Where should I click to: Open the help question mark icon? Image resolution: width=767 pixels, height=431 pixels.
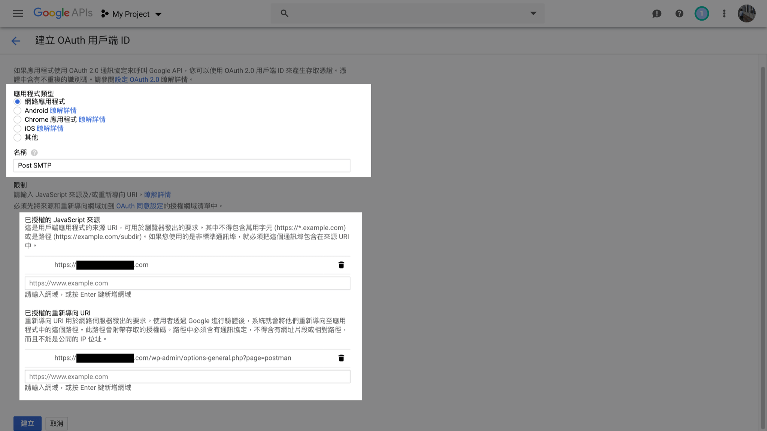(x=679, y=14)
